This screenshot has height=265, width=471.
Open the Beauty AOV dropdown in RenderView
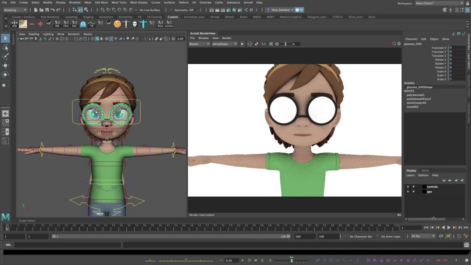pyautogui.click(x=199, y=44)
